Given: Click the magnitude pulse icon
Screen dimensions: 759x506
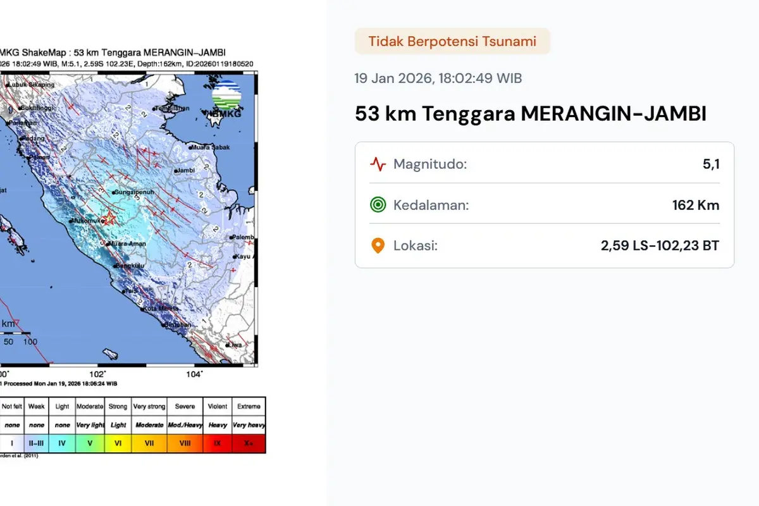Looking at the screenshot, I should pos(378,164).
